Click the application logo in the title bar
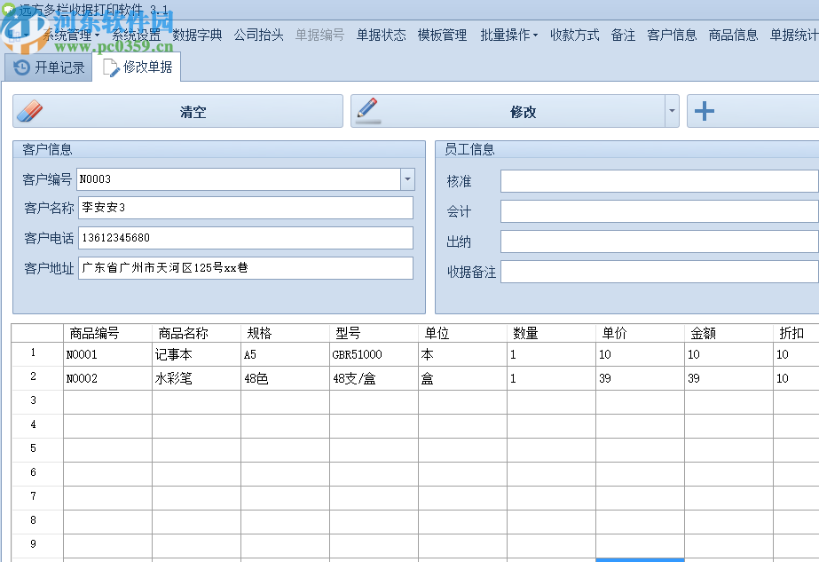The width and height of the screenshot is (819, 562). (8, 8)
